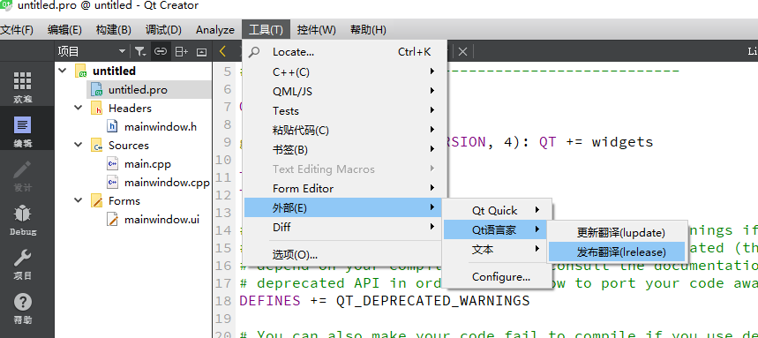Open the 帮助(H) menu
758x338 pixels.
[x=368, y=29]
